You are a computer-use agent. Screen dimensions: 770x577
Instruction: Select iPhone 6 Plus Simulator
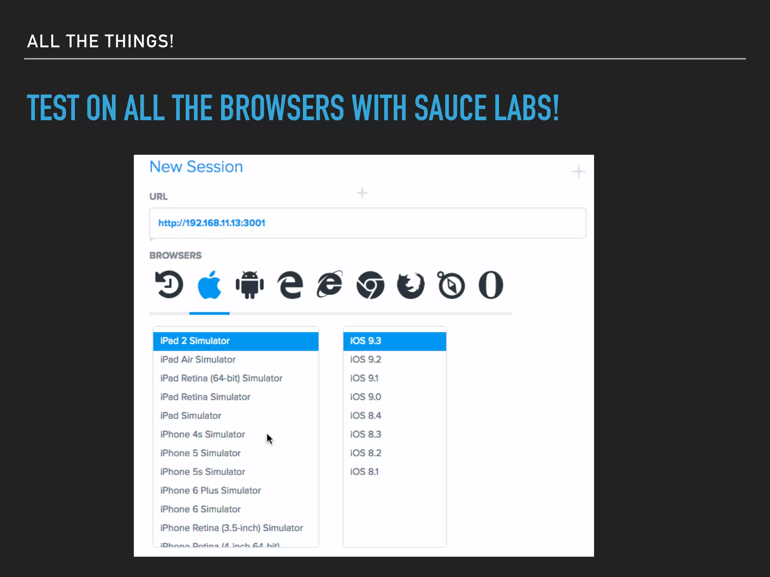point(211,490)
